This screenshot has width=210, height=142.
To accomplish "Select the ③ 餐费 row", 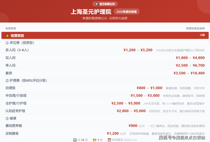I will point(105,118).
